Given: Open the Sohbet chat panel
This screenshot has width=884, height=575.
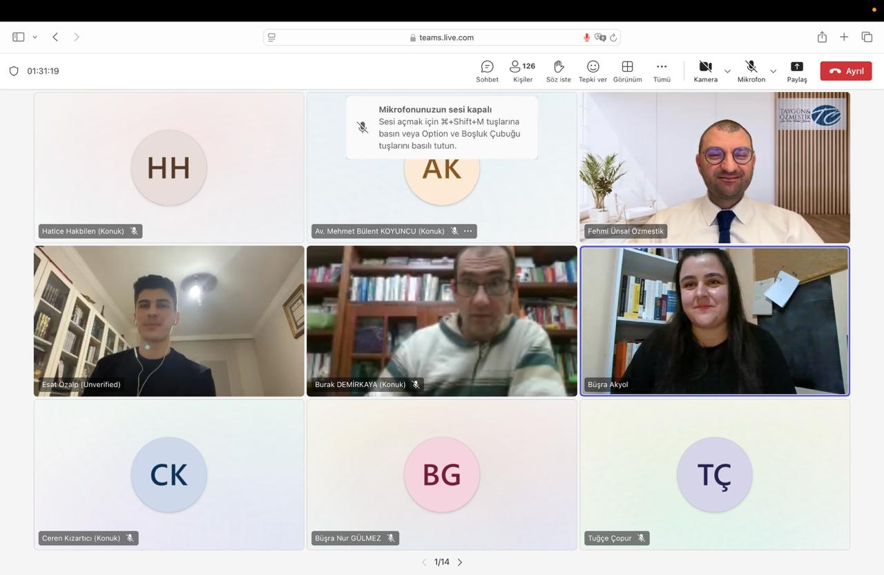Looking at the screenshot, I should (x=487, y=71).
